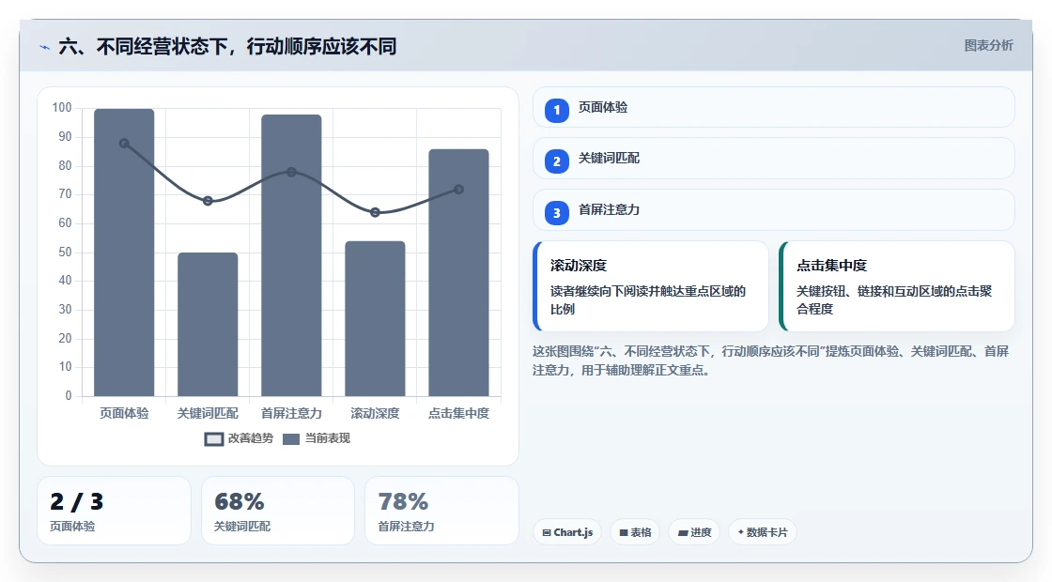Click the 滚动深度 x-axis label
Screen dimensions: 1052x582
tap(375, 414)
